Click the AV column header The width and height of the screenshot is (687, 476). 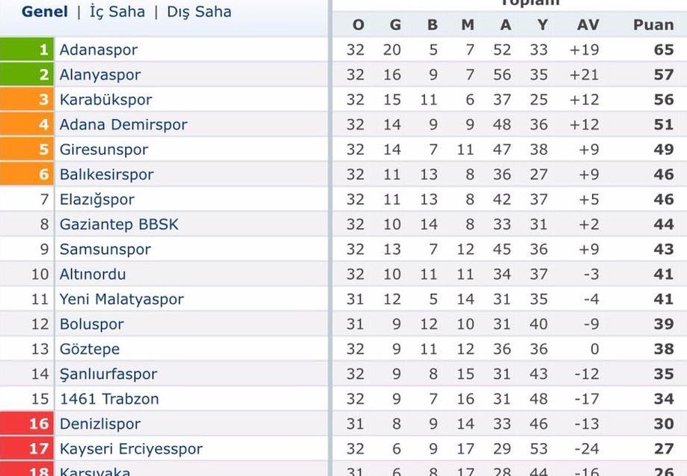[x=588, y=25]
